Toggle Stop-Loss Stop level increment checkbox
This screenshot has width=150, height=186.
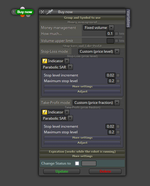(x=118, y=75)
